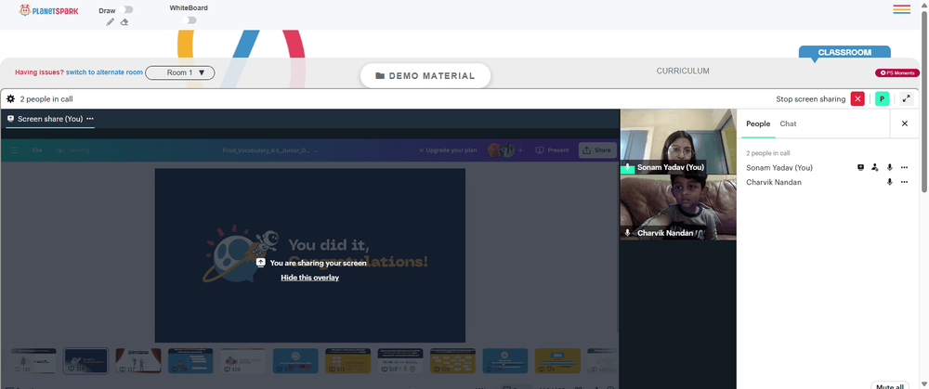Click the Having issues? text
Image resolution: width=929 pixels, height=389 pixels.
39,72
